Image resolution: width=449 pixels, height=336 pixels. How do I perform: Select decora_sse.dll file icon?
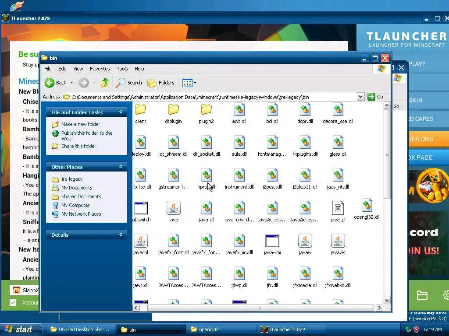tap(338, 109)
